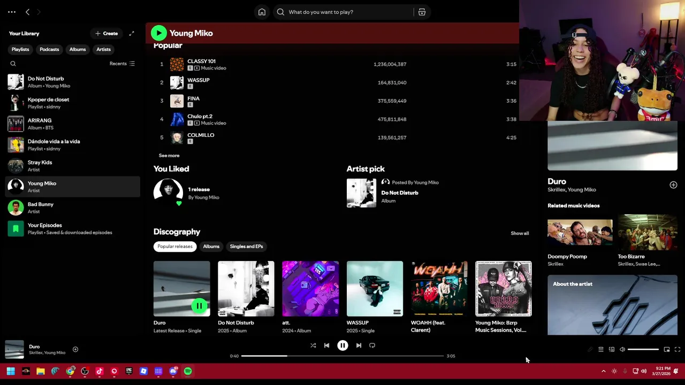Select Popular releases discography filter
685x385 pixels.
(175, 247)
